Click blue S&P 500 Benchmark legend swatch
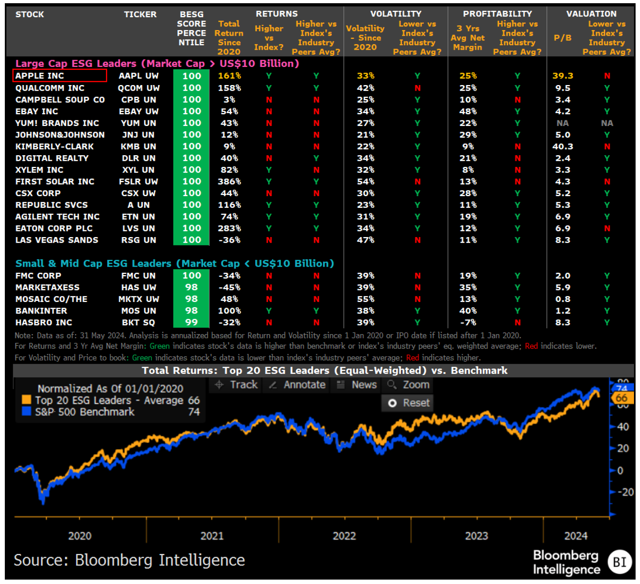 [x=26, y=412]
